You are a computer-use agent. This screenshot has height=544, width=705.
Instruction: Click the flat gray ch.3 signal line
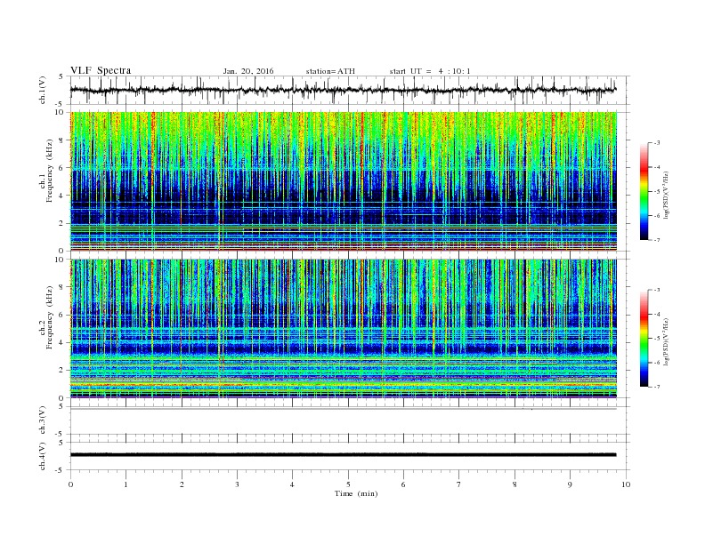coord(343,409)
